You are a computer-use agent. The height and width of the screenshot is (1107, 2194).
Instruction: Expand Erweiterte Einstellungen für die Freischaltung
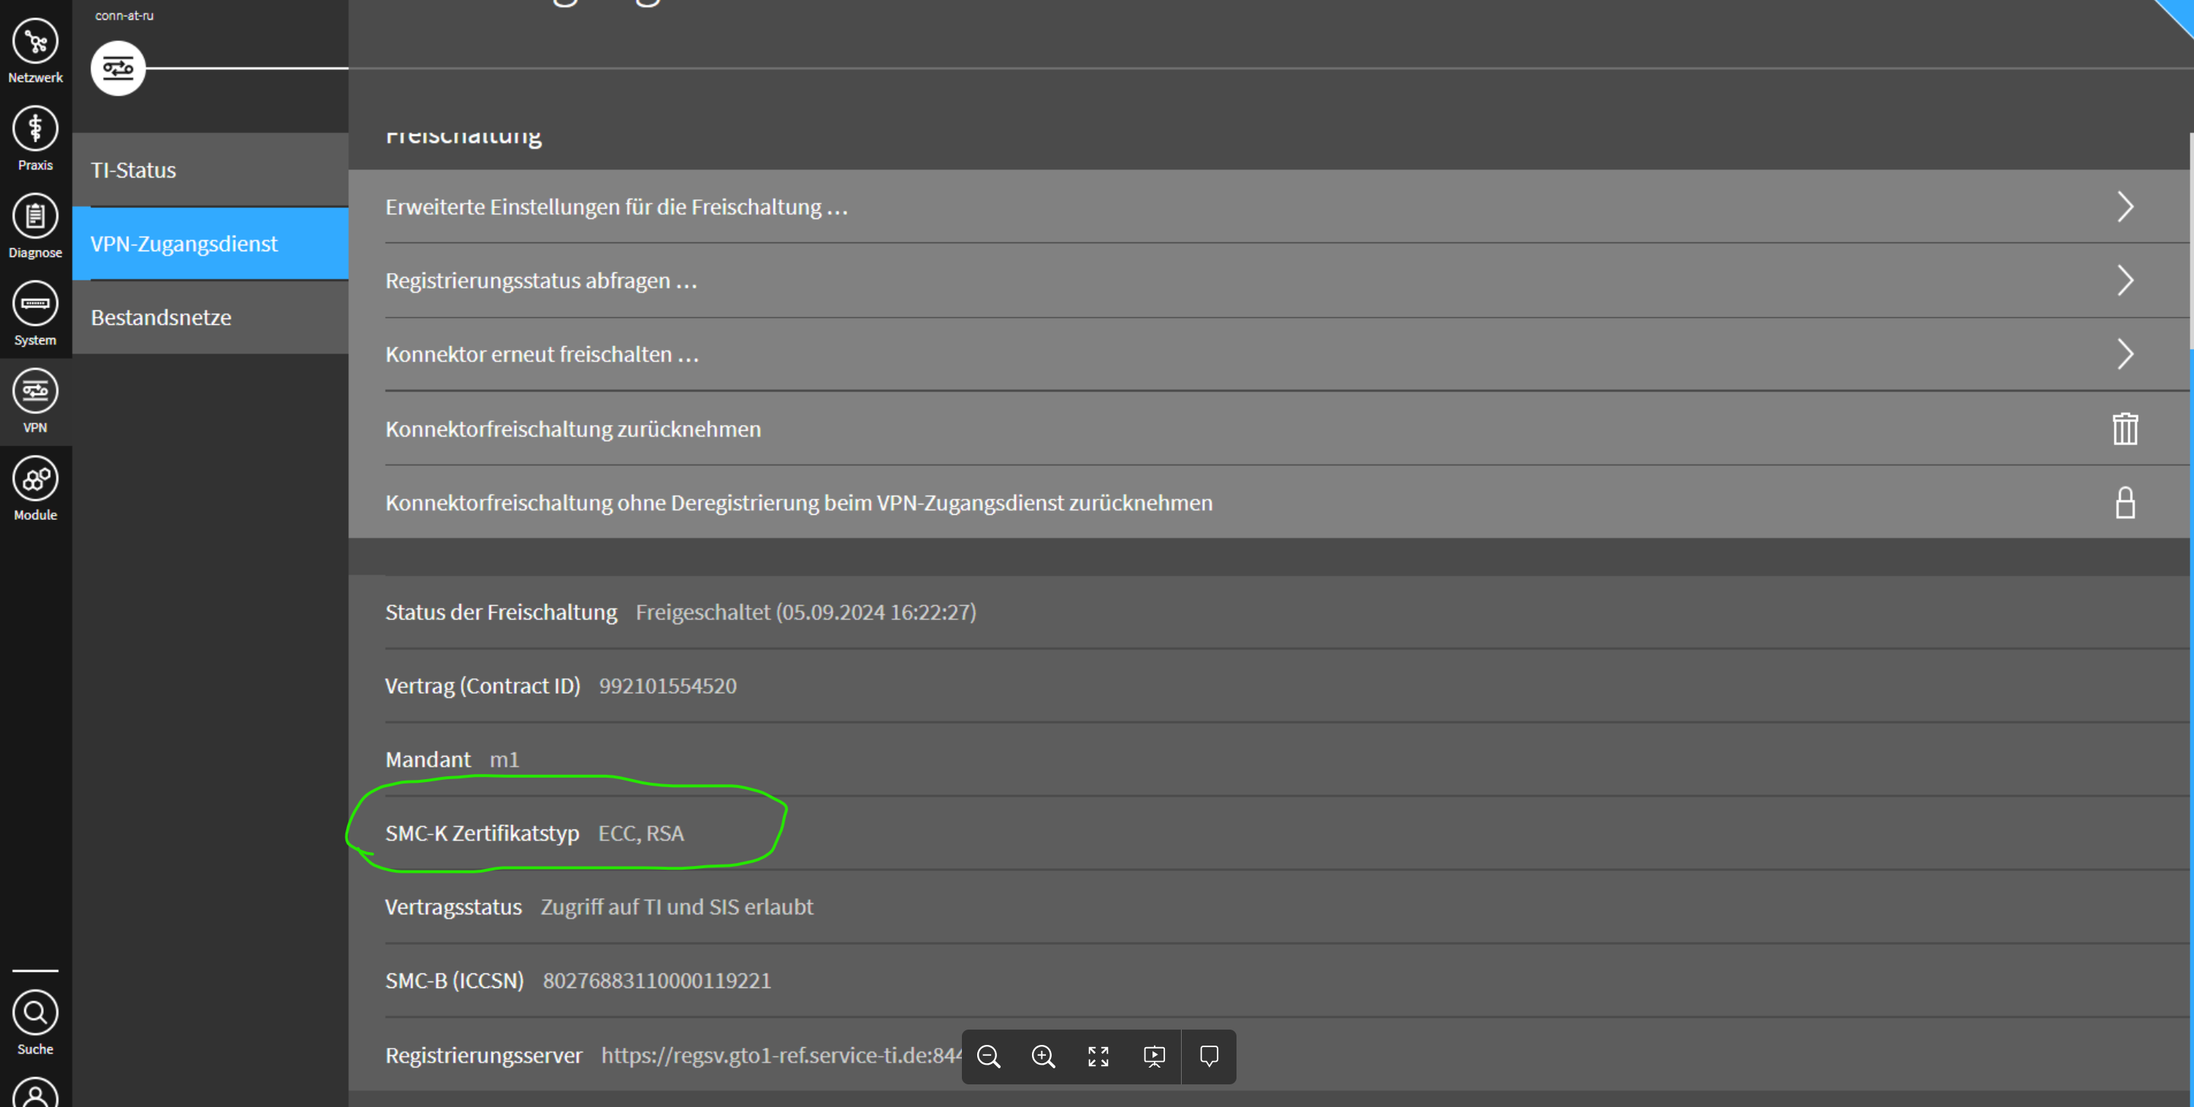[x=2124, y=207]
